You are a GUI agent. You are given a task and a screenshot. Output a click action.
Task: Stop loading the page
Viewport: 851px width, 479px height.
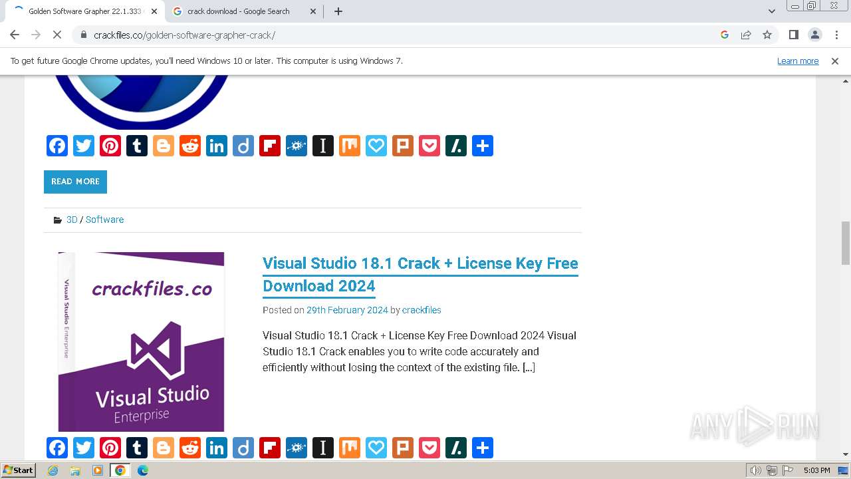point(57,35)
